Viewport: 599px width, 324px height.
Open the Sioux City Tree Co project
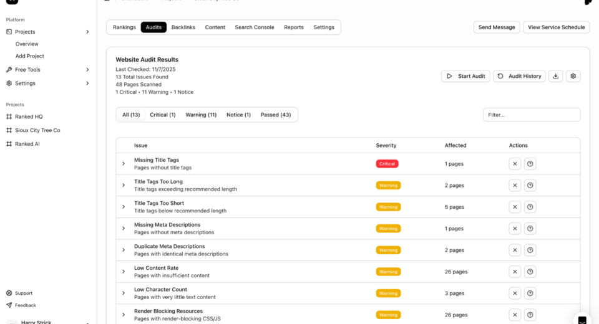[x=37, y=130]
